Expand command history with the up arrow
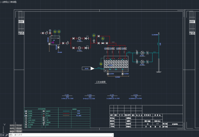 click(x=113, y=135)
